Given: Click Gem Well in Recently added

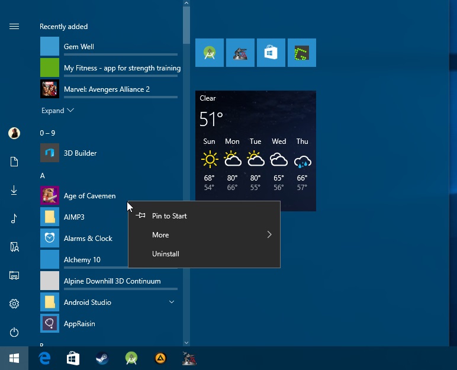Looking at the screenshot, I should pyautogui.click(x=110, y=46).
